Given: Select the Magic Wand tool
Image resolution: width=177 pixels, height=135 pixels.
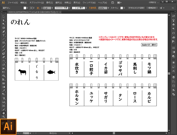Looking at the screenshot, I should (x=4, y=24).
